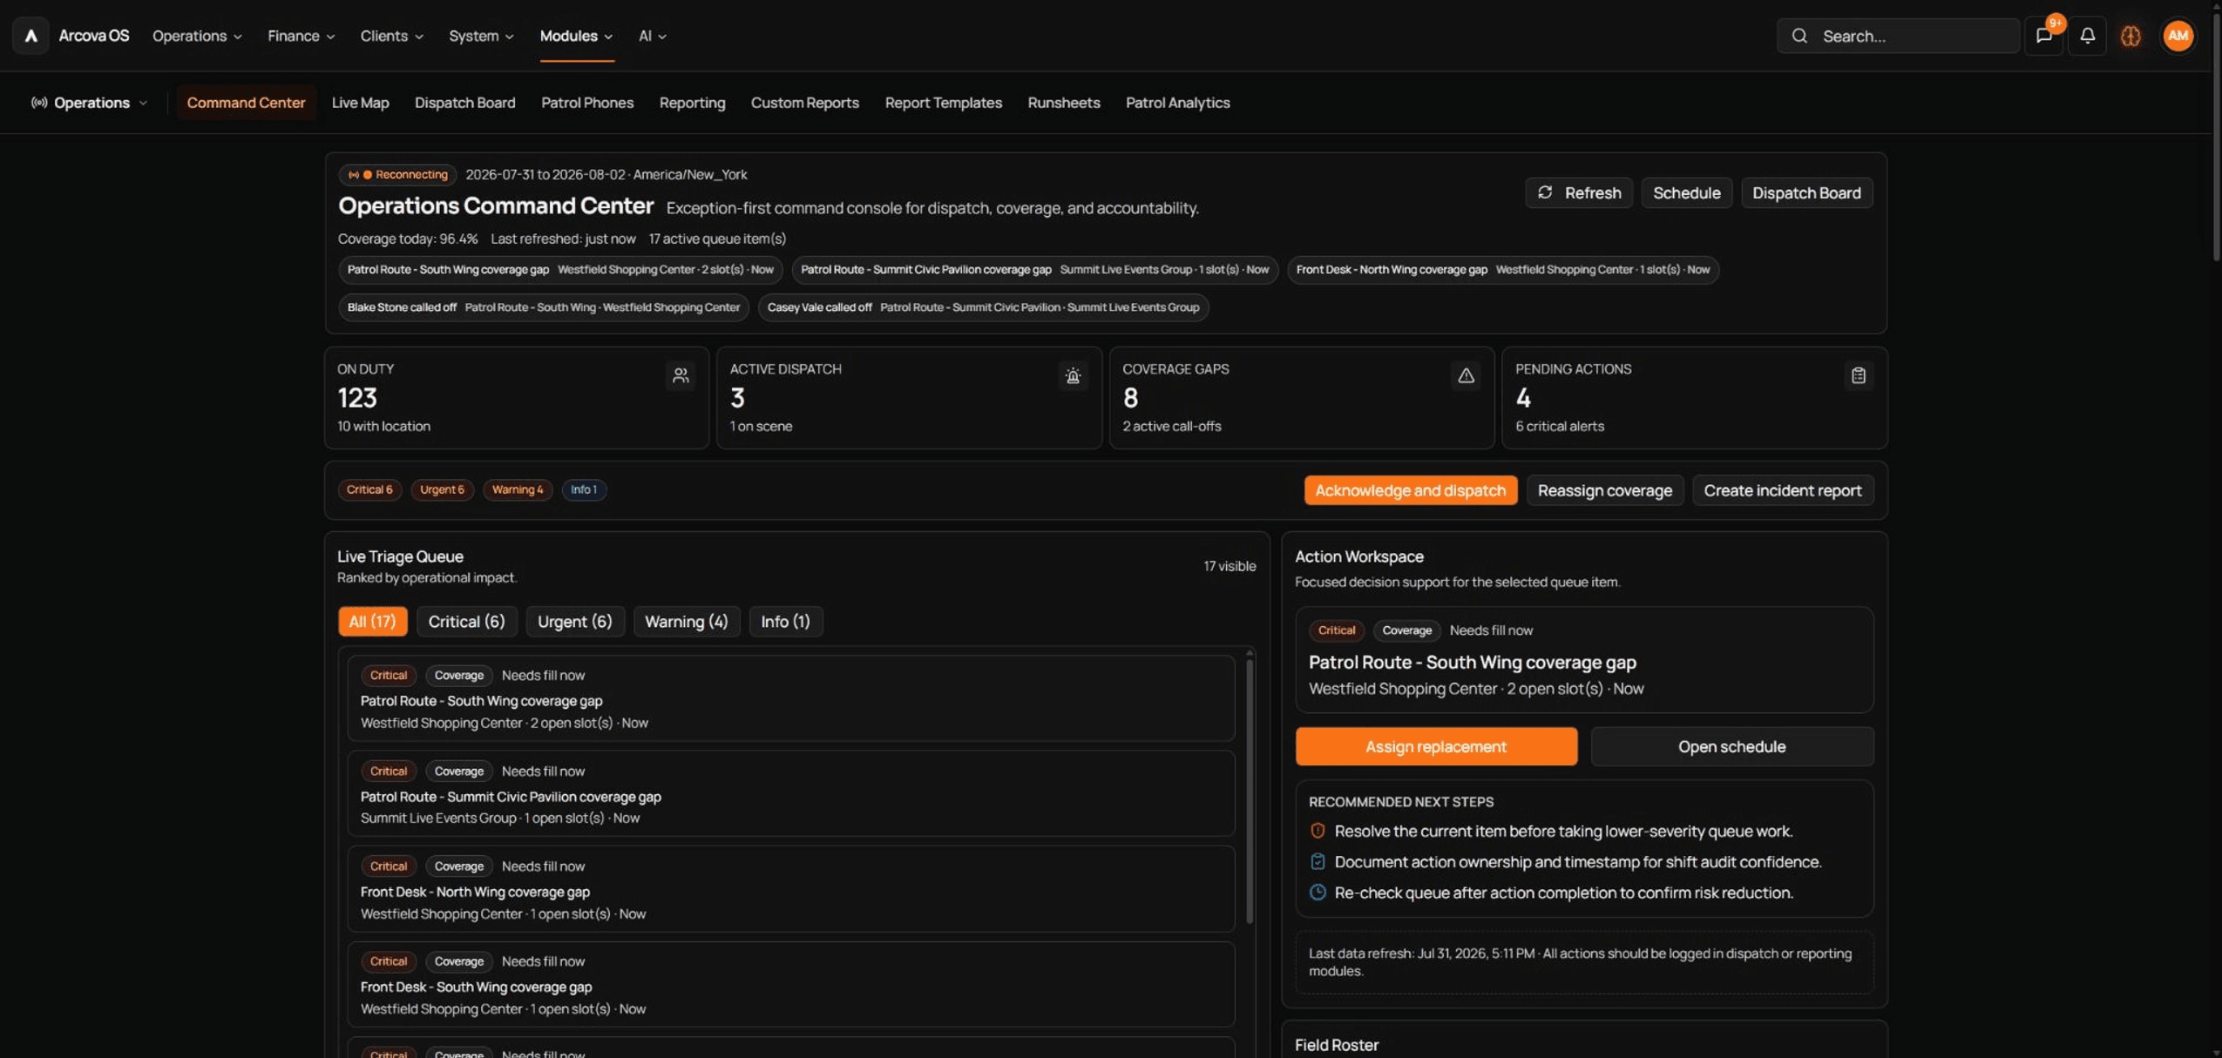This screenshot has width=2222, height=1058.
Task: Select the Reporting tab
Action: click(x=692, y=103)
